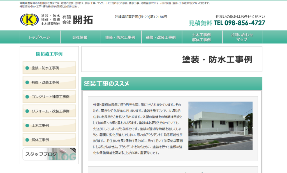The image size is (287, 173).
Task: Open 土木工事例 解体工事例 navigation tab
Action: tap(201, 37)
